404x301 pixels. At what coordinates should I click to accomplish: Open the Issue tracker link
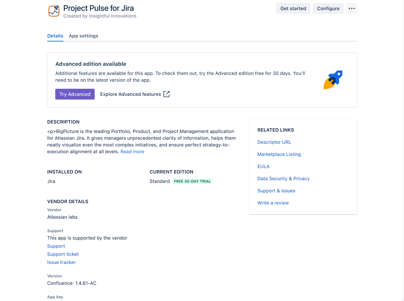[61, 262]
